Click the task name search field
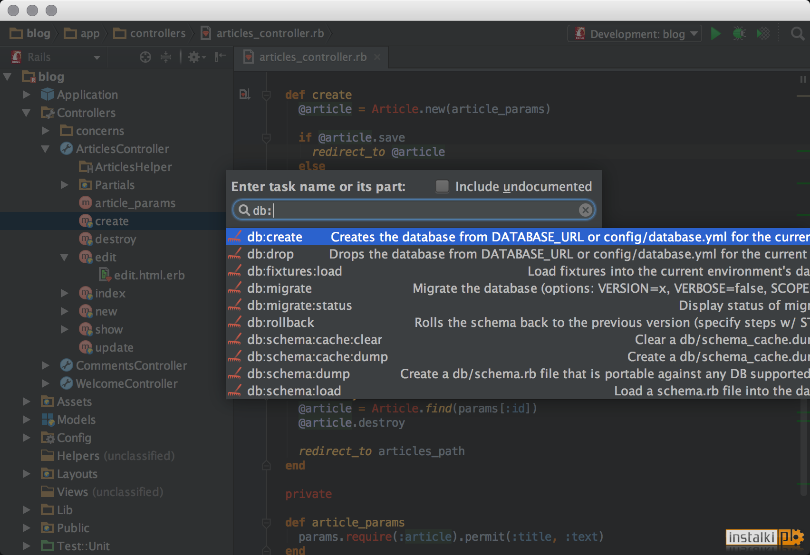 click(414, 210)
